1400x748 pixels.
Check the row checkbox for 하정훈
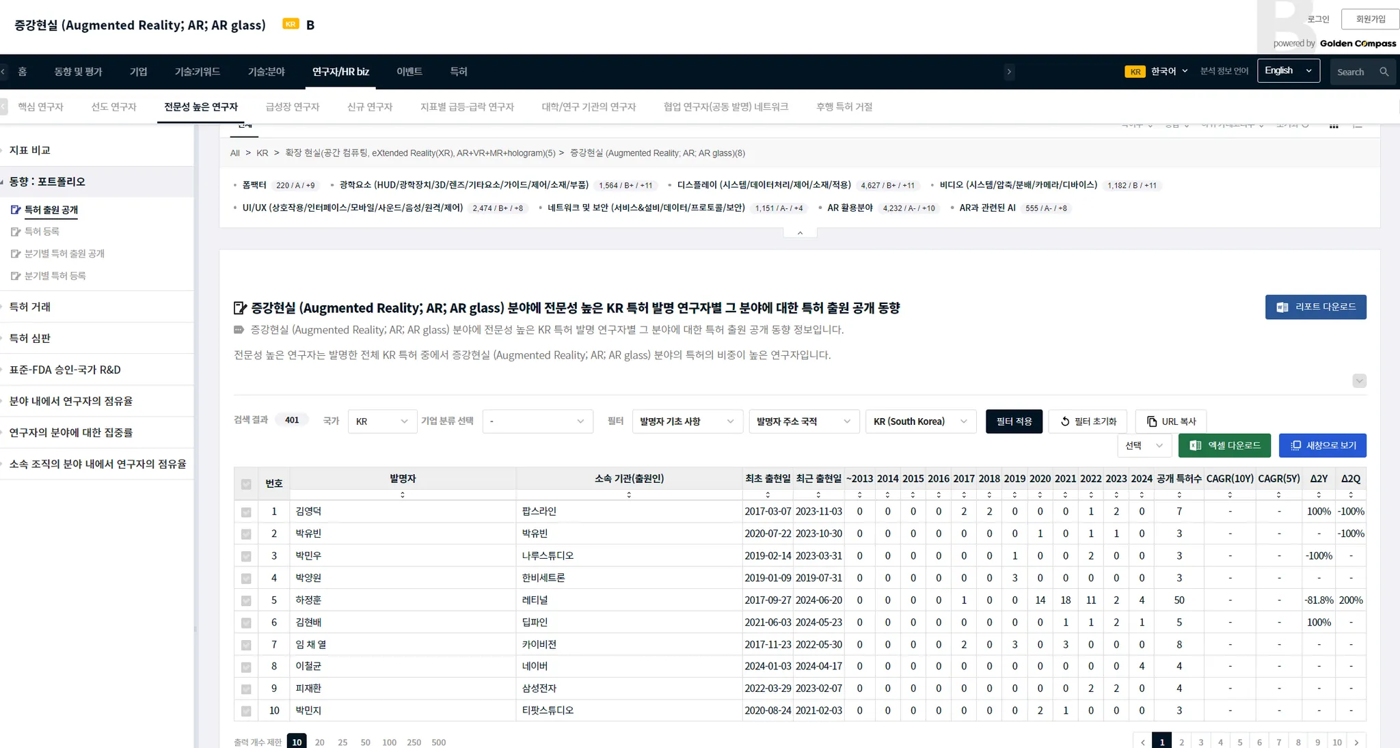(x=246, y=601)
